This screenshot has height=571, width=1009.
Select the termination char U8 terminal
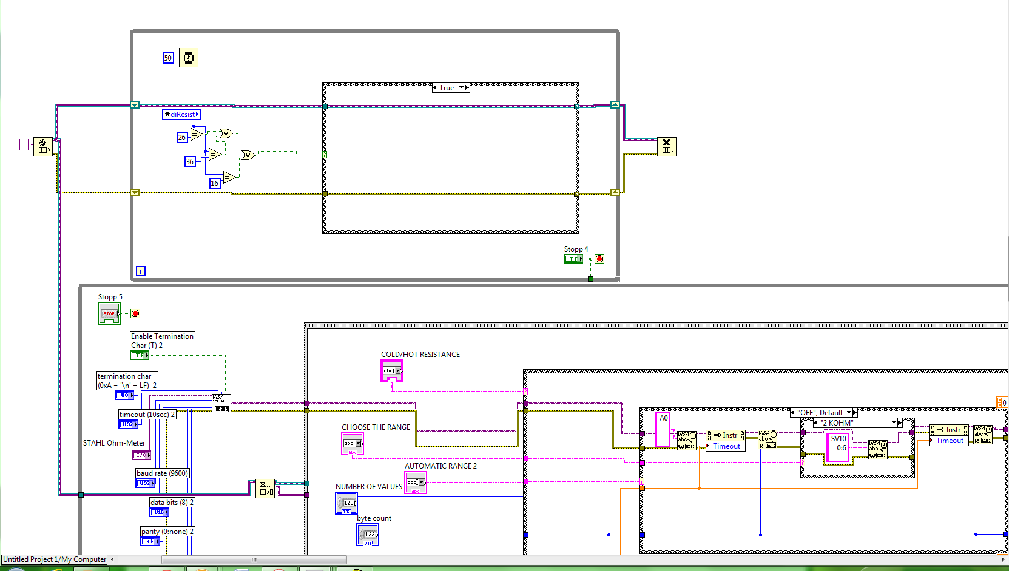pyautogui.click(x=125, y=395)
